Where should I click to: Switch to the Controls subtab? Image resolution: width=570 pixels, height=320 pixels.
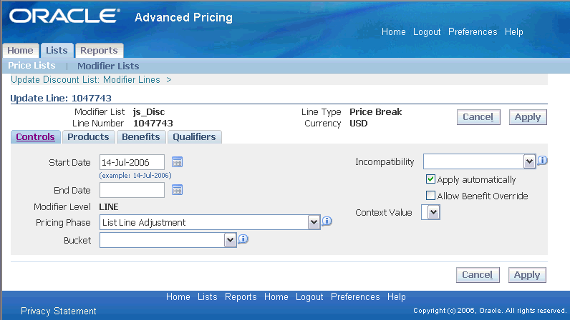pyautogui.click(x=35, y=136)
